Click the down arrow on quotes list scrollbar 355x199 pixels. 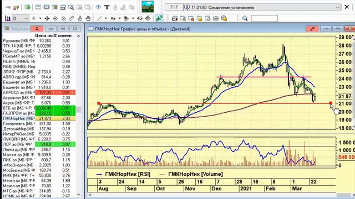tap(79, 195)
